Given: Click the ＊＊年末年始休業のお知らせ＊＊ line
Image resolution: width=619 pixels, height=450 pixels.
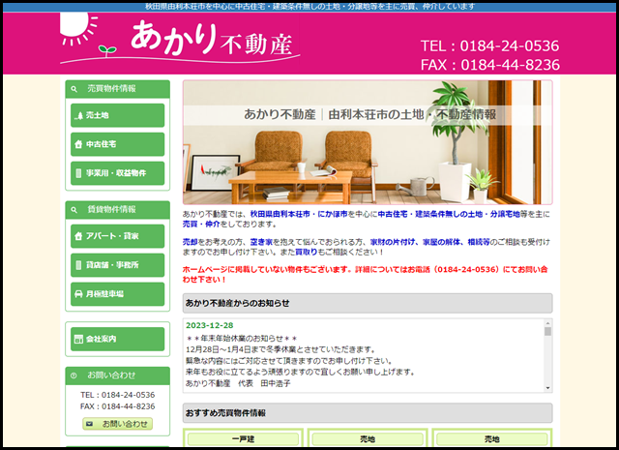Looking at the screenshot, I should point(241,339).
